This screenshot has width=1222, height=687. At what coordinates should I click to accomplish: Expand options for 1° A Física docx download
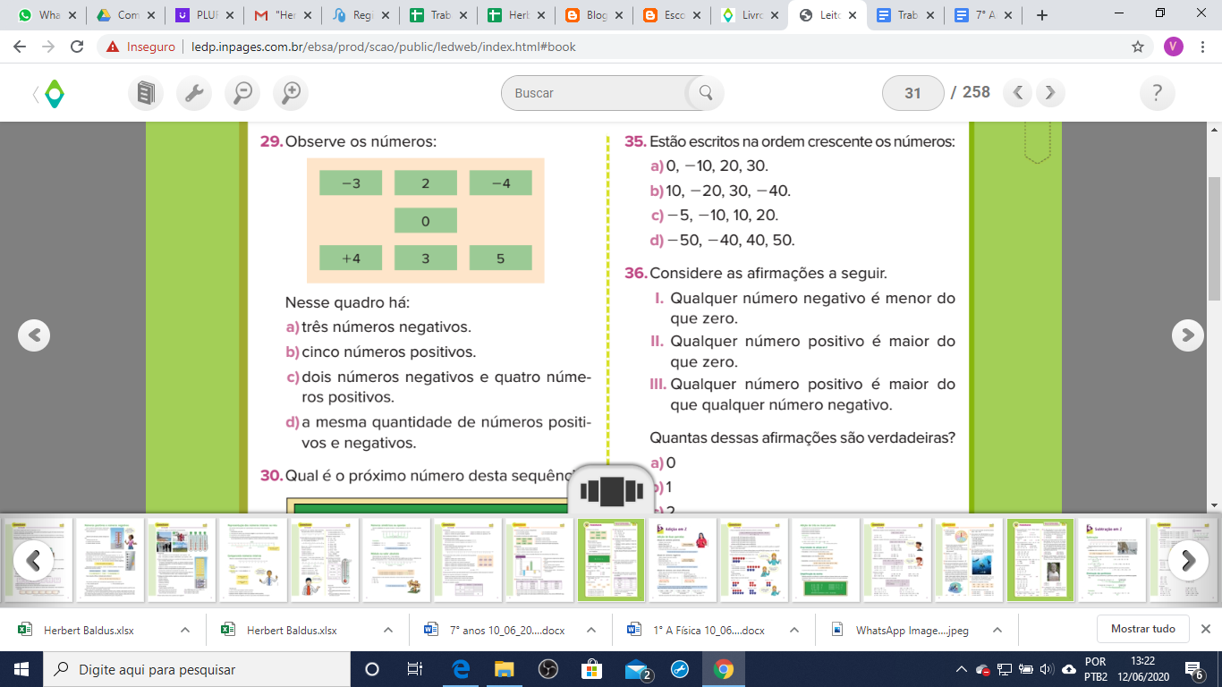794,630
